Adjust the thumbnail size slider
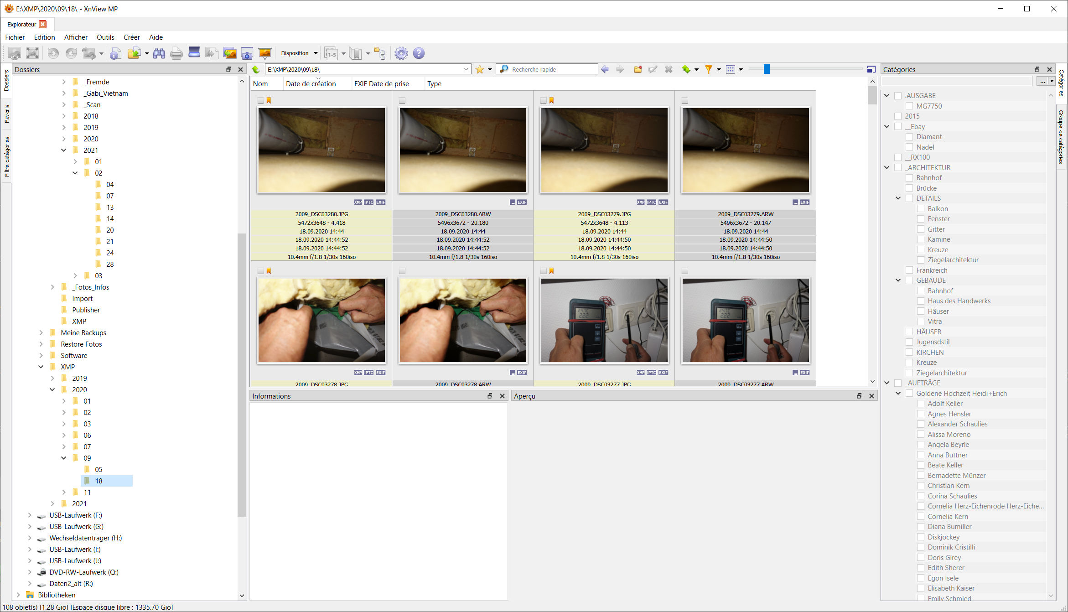Image resolution: width=1068 pixels, height=612 pixels. [767, 69]
